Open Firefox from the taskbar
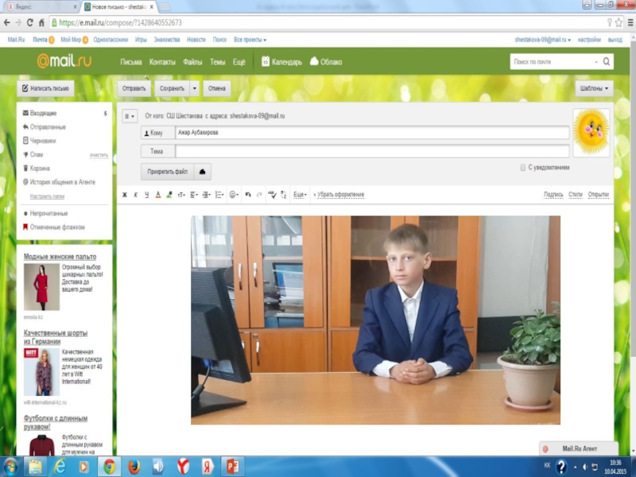Image resolution: width=636 pixels, height=477 pixels. pos(134,467)
